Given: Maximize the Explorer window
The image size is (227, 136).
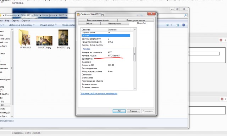Looking at the screenshot, I should (177, 9).
